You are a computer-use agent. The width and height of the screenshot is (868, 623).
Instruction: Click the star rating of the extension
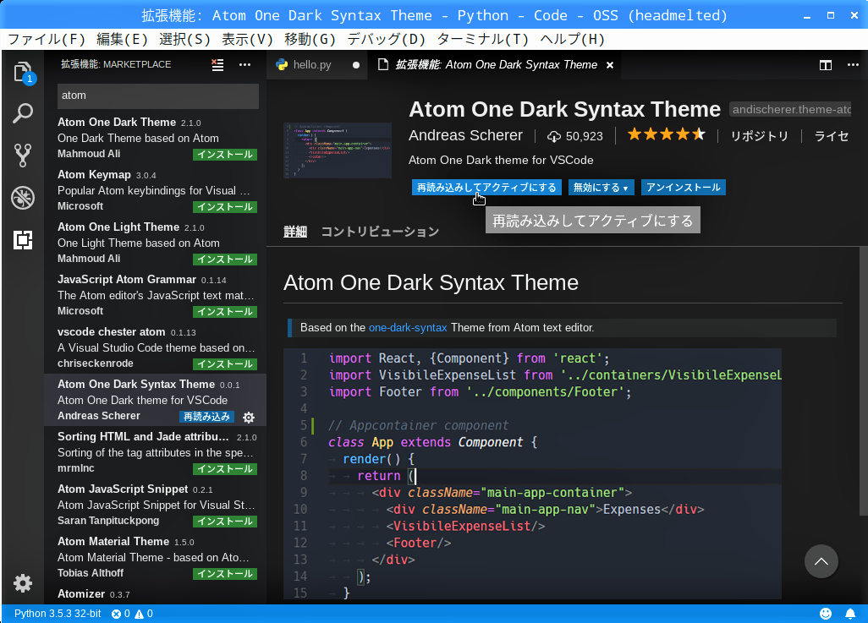click(x=666, y=134)
